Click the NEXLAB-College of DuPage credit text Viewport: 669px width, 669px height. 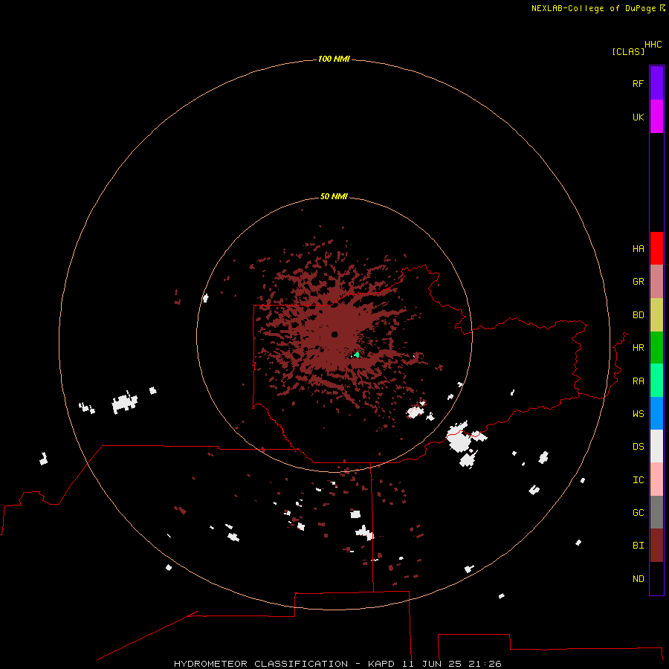point(593,8)
